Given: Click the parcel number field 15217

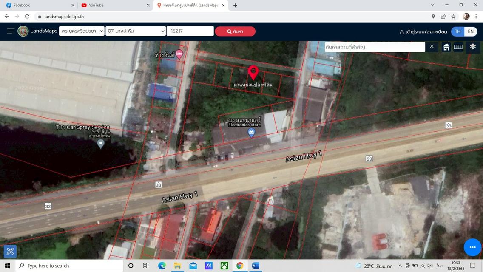Looking at the screenshot, I should 190,31.
